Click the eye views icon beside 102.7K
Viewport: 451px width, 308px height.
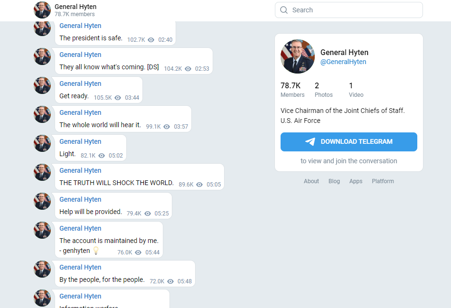(151, 40)
